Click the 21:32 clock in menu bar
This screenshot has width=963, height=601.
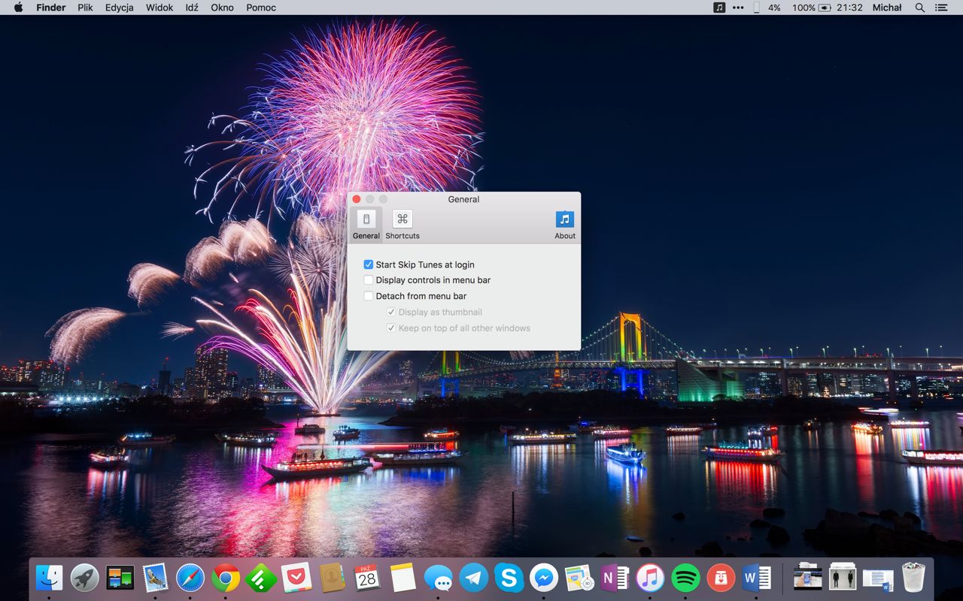point(849,8)
